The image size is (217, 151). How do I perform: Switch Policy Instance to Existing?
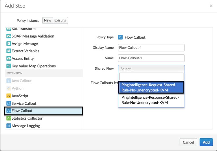(x=60, y=20)
